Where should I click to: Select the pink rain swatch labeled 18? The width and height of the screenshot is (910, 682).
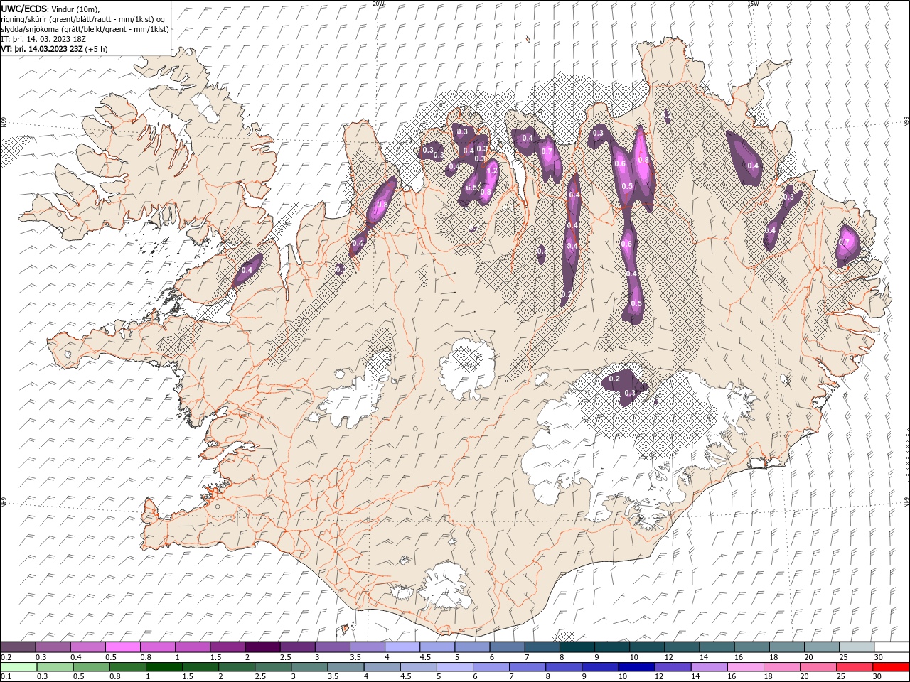[781, 667]
